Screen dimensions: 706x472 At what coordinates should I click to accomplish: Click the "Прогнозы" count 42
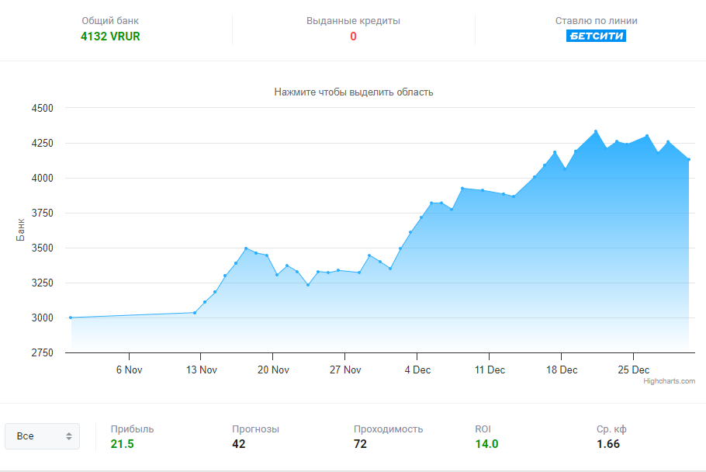(239, 444)
